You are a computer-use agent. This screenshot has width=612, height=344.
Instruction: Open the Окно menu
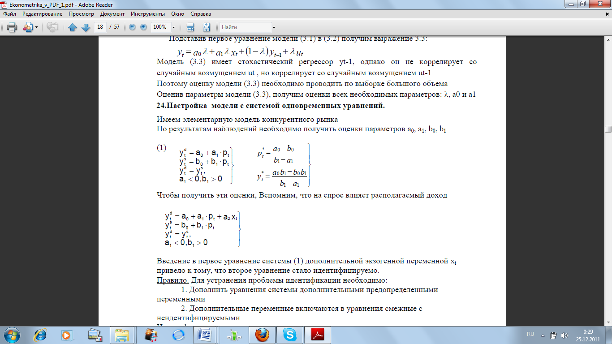click(x=178, y=14)
